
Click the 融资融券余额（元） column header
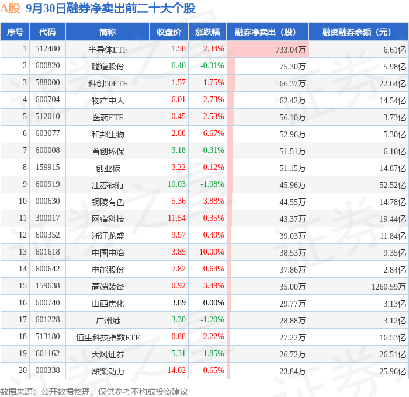(358, 32)
